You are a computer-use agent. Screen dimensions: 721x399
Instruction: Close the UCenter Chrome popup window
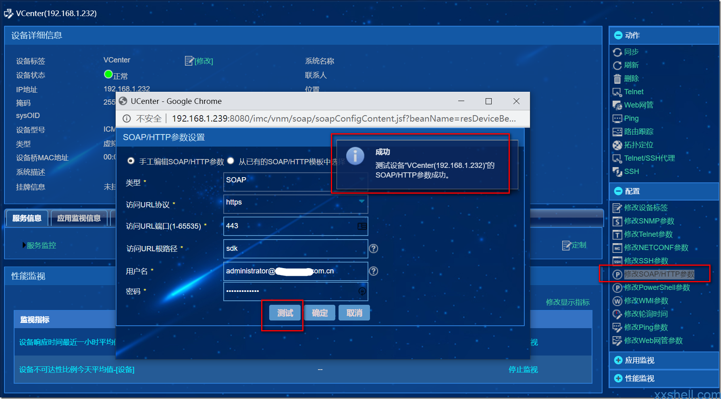click(x=516, y=101)
